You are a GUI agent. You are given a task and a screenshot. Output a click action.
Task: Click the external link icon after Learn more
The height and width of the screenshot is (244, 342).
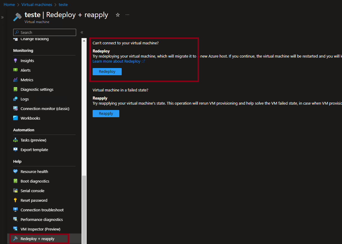pyautogui.click(x=143, y=61)
